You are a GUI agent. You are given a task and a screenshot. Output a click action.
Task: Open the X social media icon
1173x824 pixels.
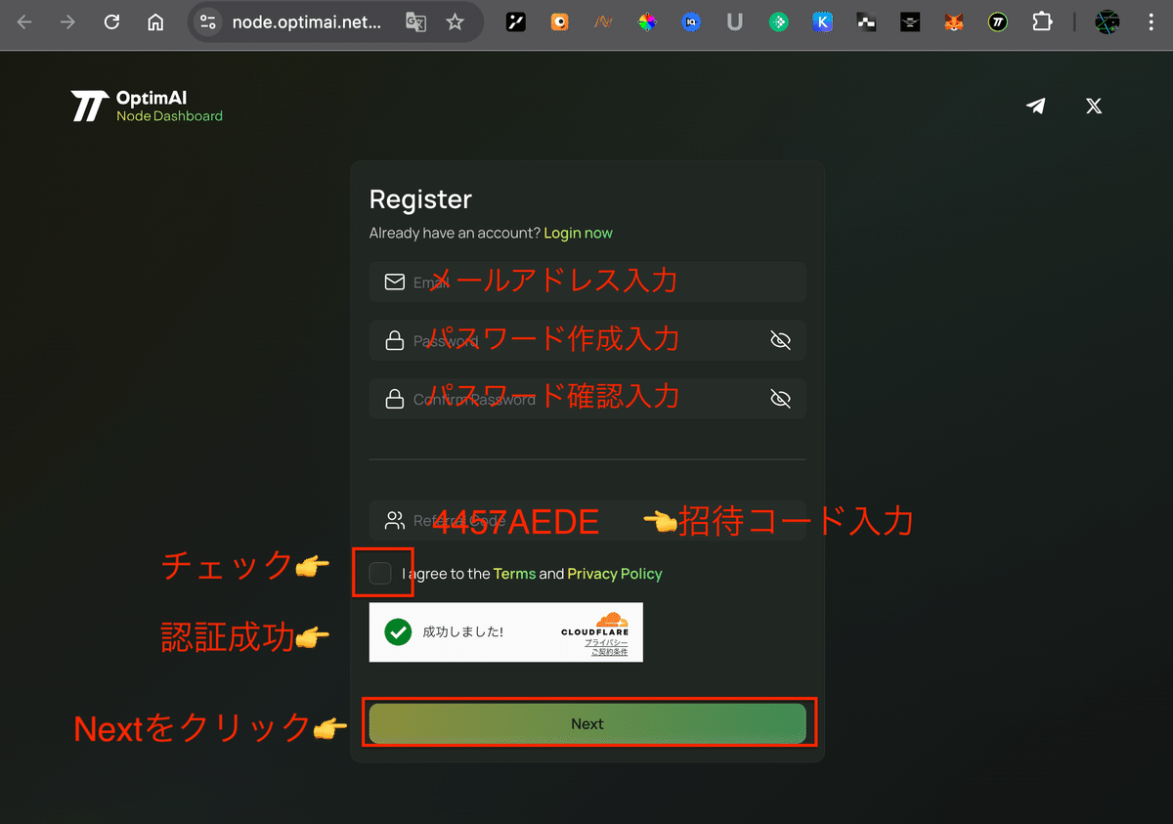pyautogui.click(x=1094, y=106)
